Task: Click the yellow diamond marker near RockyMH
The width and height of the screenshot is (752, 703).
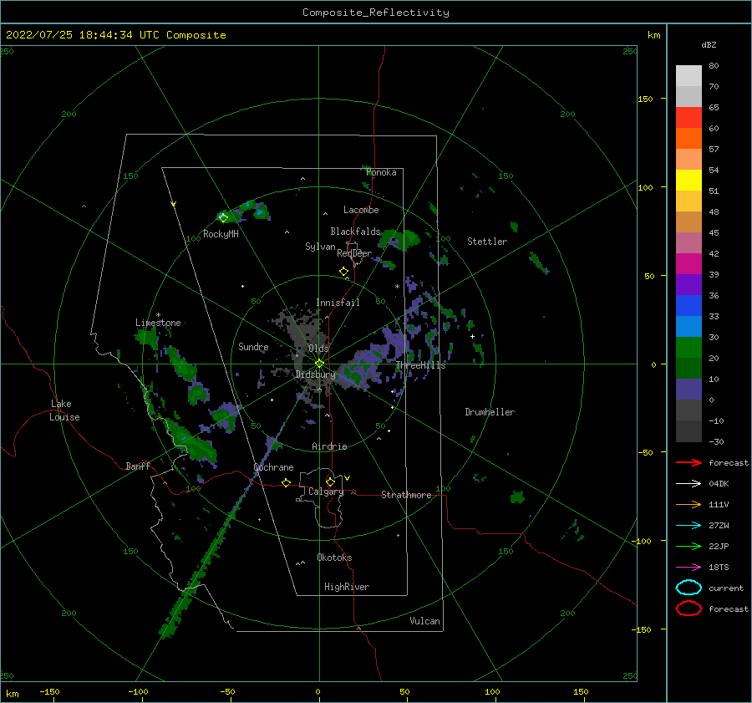Action: (223, 217)
